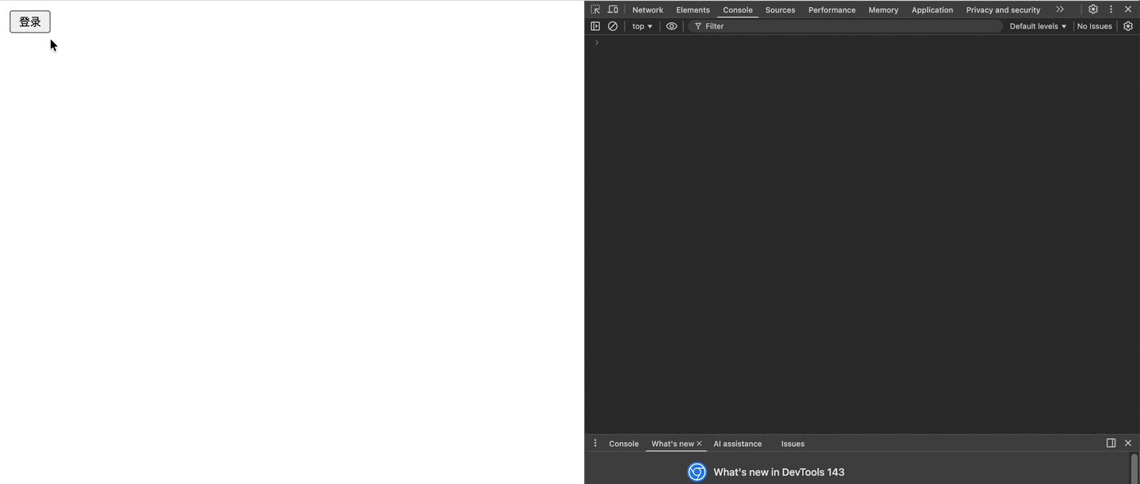This screenshot has width=1140, height=484.
Task: Click the No Issues indicator
Action: click(x=1094, y=26)
